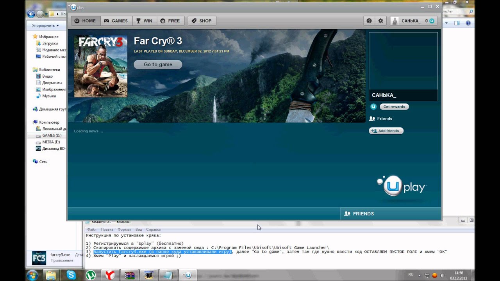Open Yandex browser from the taskbar

[x=110, y=275]
